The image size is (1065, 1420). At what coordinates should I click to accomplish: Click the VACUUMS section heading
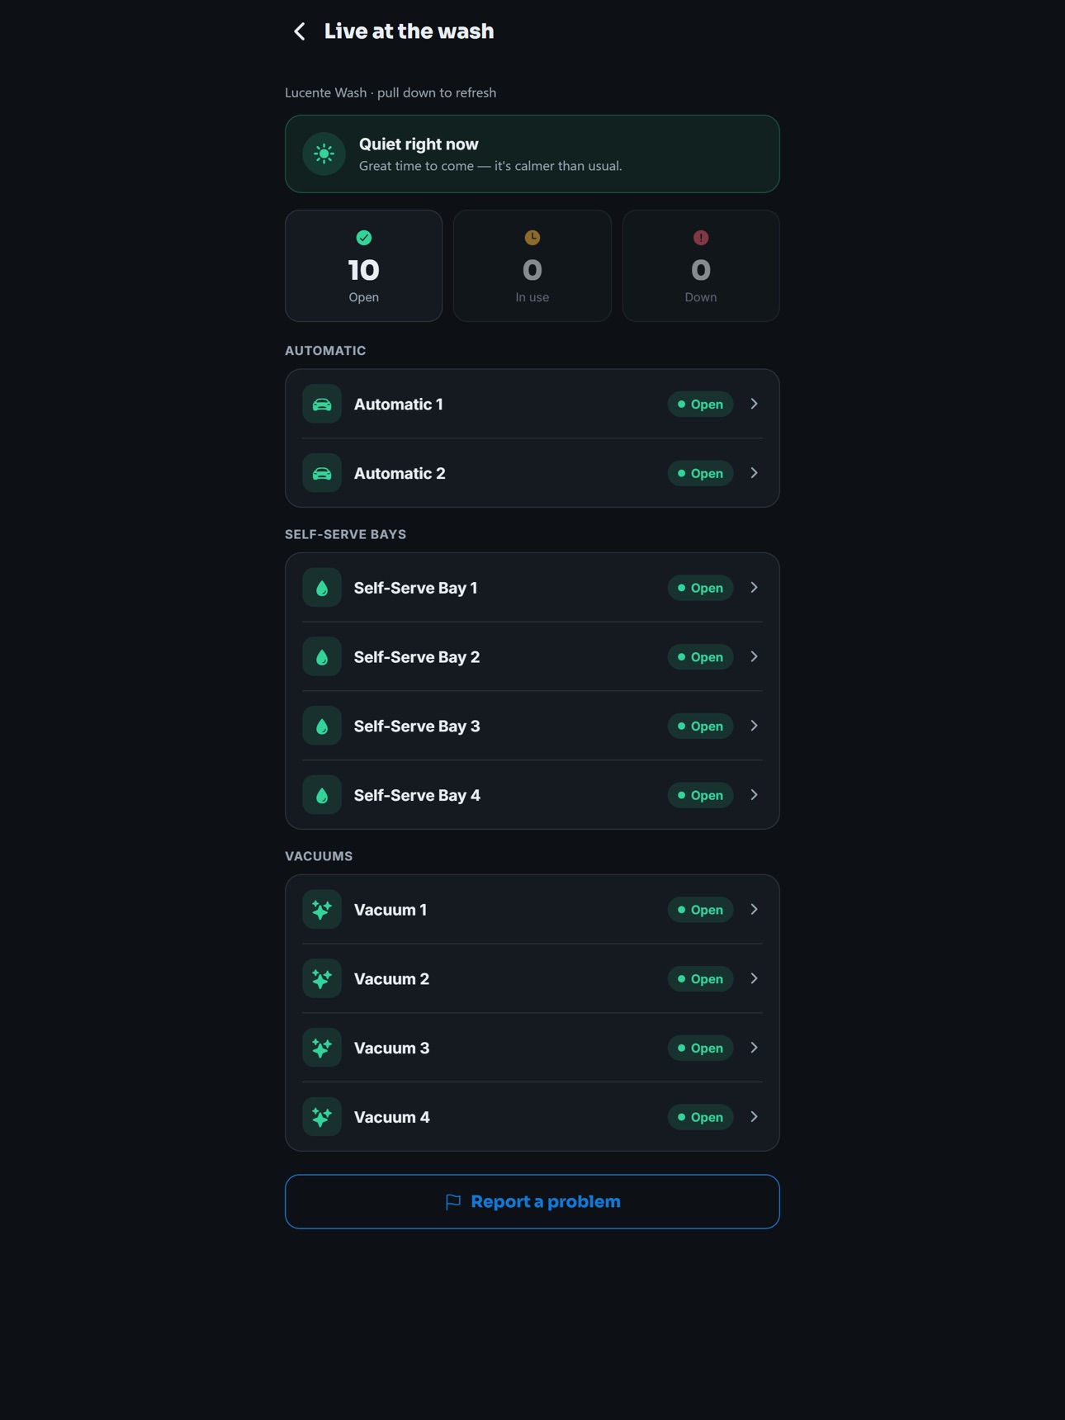[x=319, y=856]
